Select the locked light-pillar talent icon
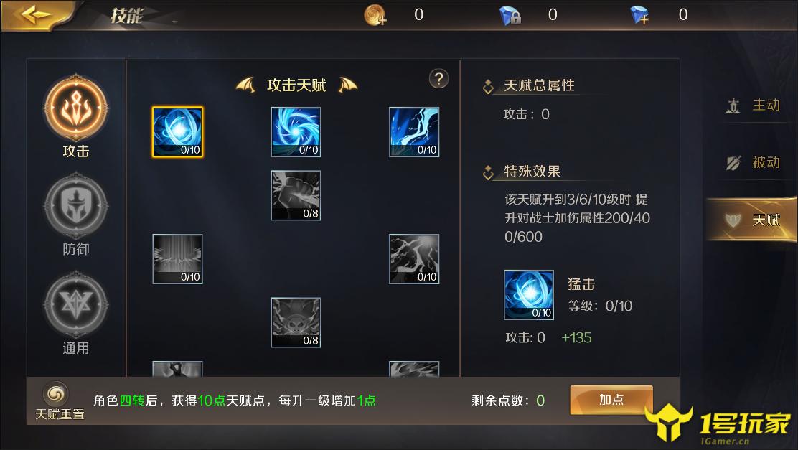This screenshot has height=450, width=798. pos(178,259)
